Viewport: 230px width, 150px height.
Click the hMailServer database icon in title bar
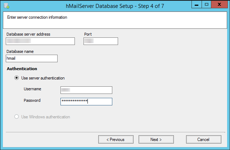click(6, 5)
